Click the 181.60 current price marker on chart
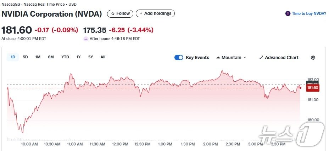 (x=313, y=88)
